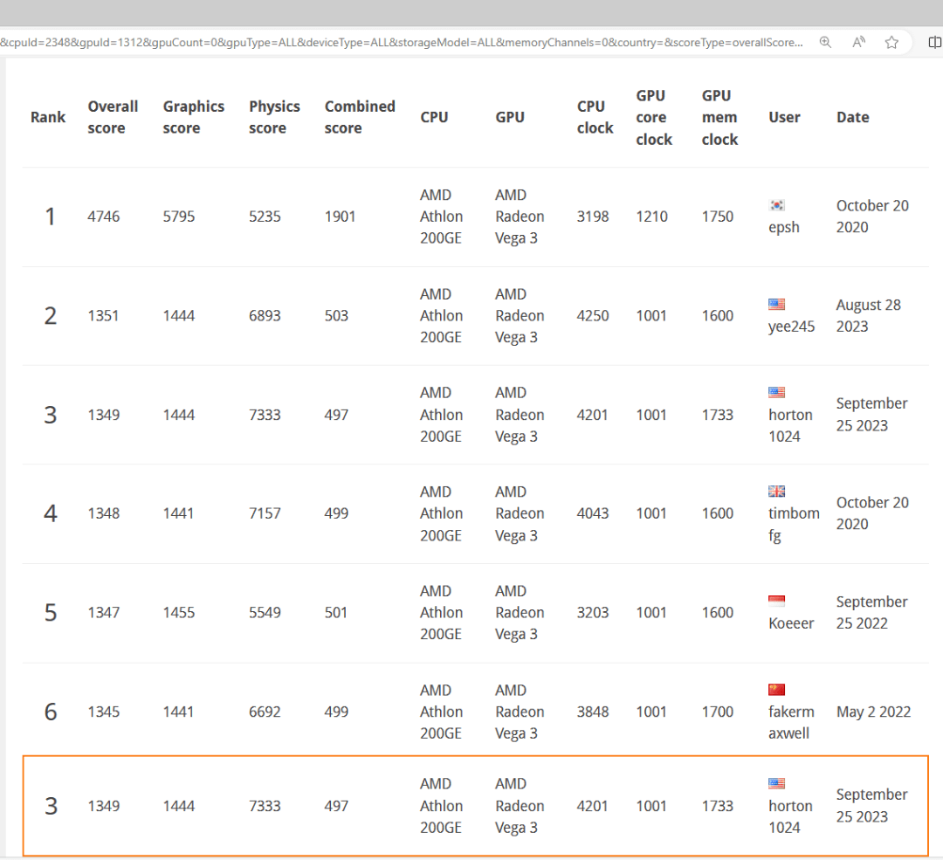This screenshot has width=943, height=860.
Task: Click the rank number 4
Action: [50, 513]
